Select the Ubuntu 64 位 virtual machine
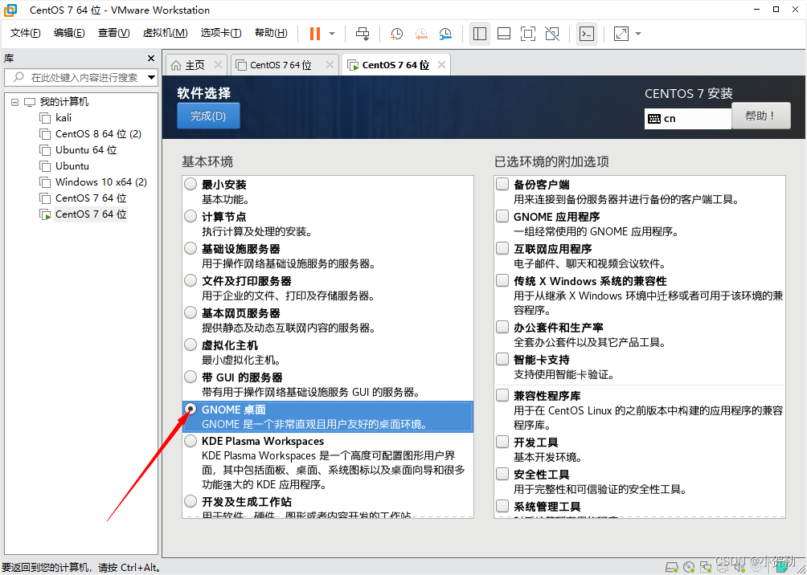This screenshot has width=807, height=575. [x=86, y=149]
